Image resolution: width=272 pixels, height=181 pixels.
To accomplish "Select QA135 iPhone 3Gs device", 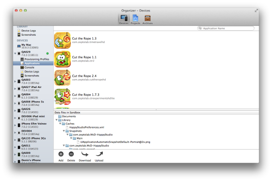I will tap(33, 140).
